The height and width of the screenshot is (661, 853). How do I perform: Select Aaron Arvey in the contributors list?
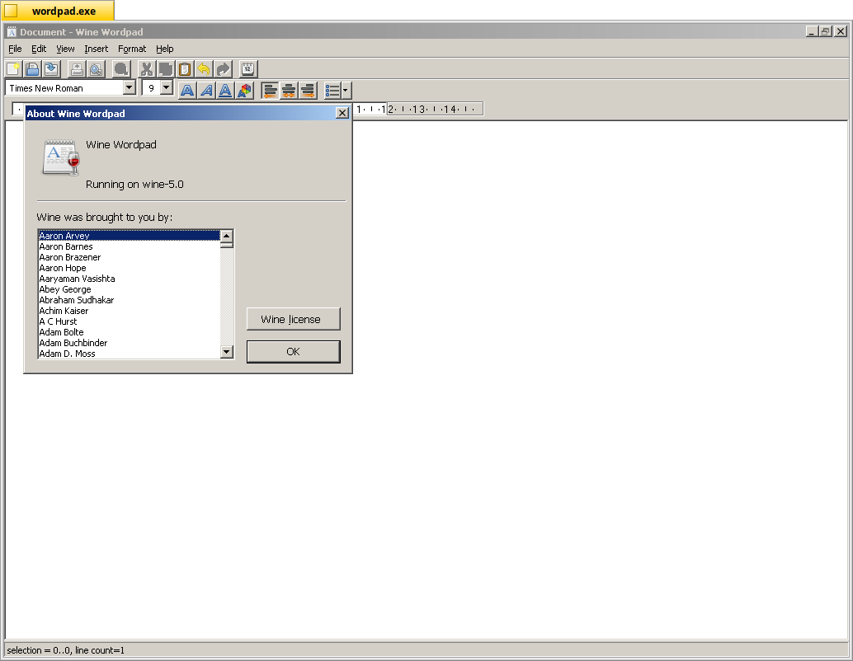point(129,236)
